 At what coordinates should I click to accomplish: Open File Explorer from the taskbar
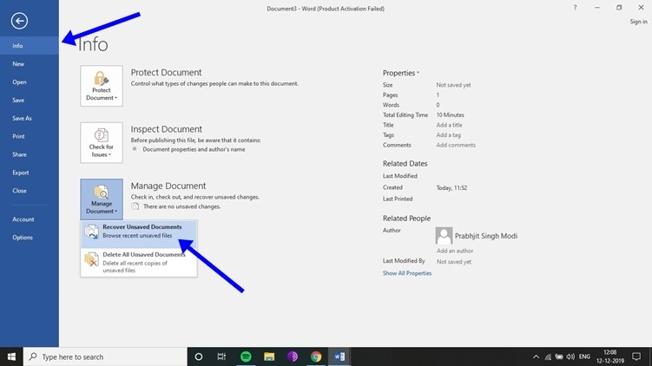point(269,356)
